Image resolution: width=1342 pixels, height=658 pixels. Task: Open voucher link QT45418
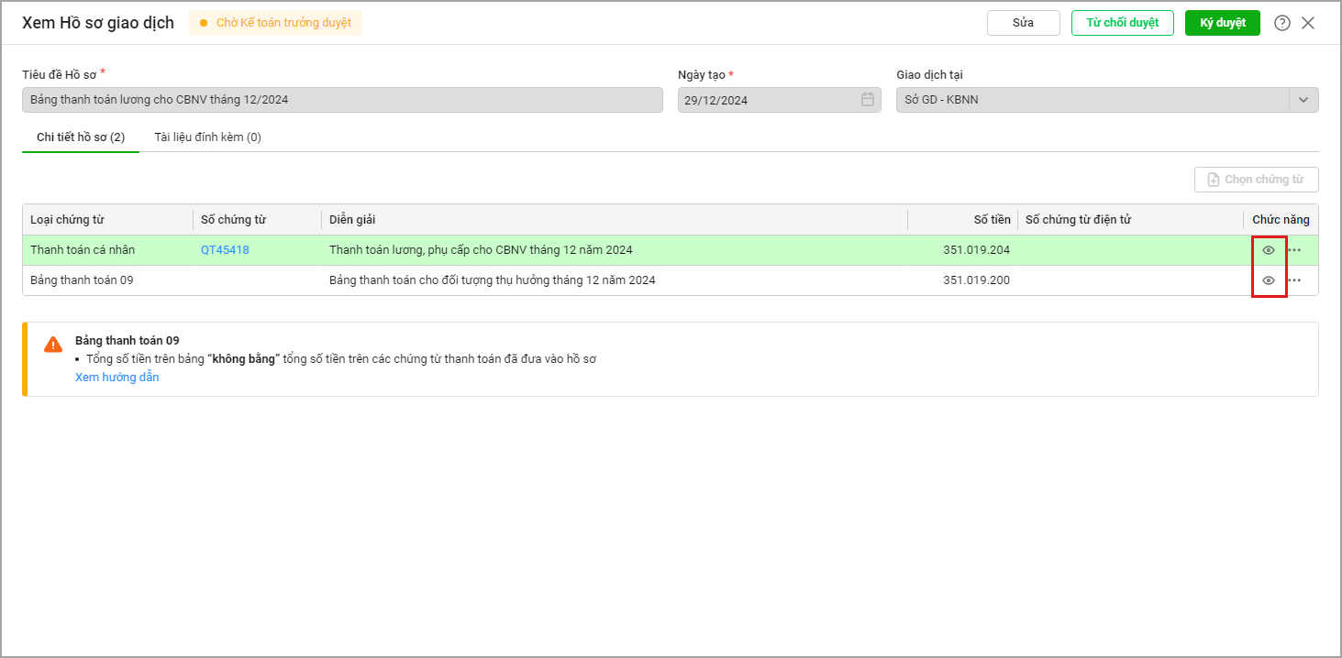[225, 250]
